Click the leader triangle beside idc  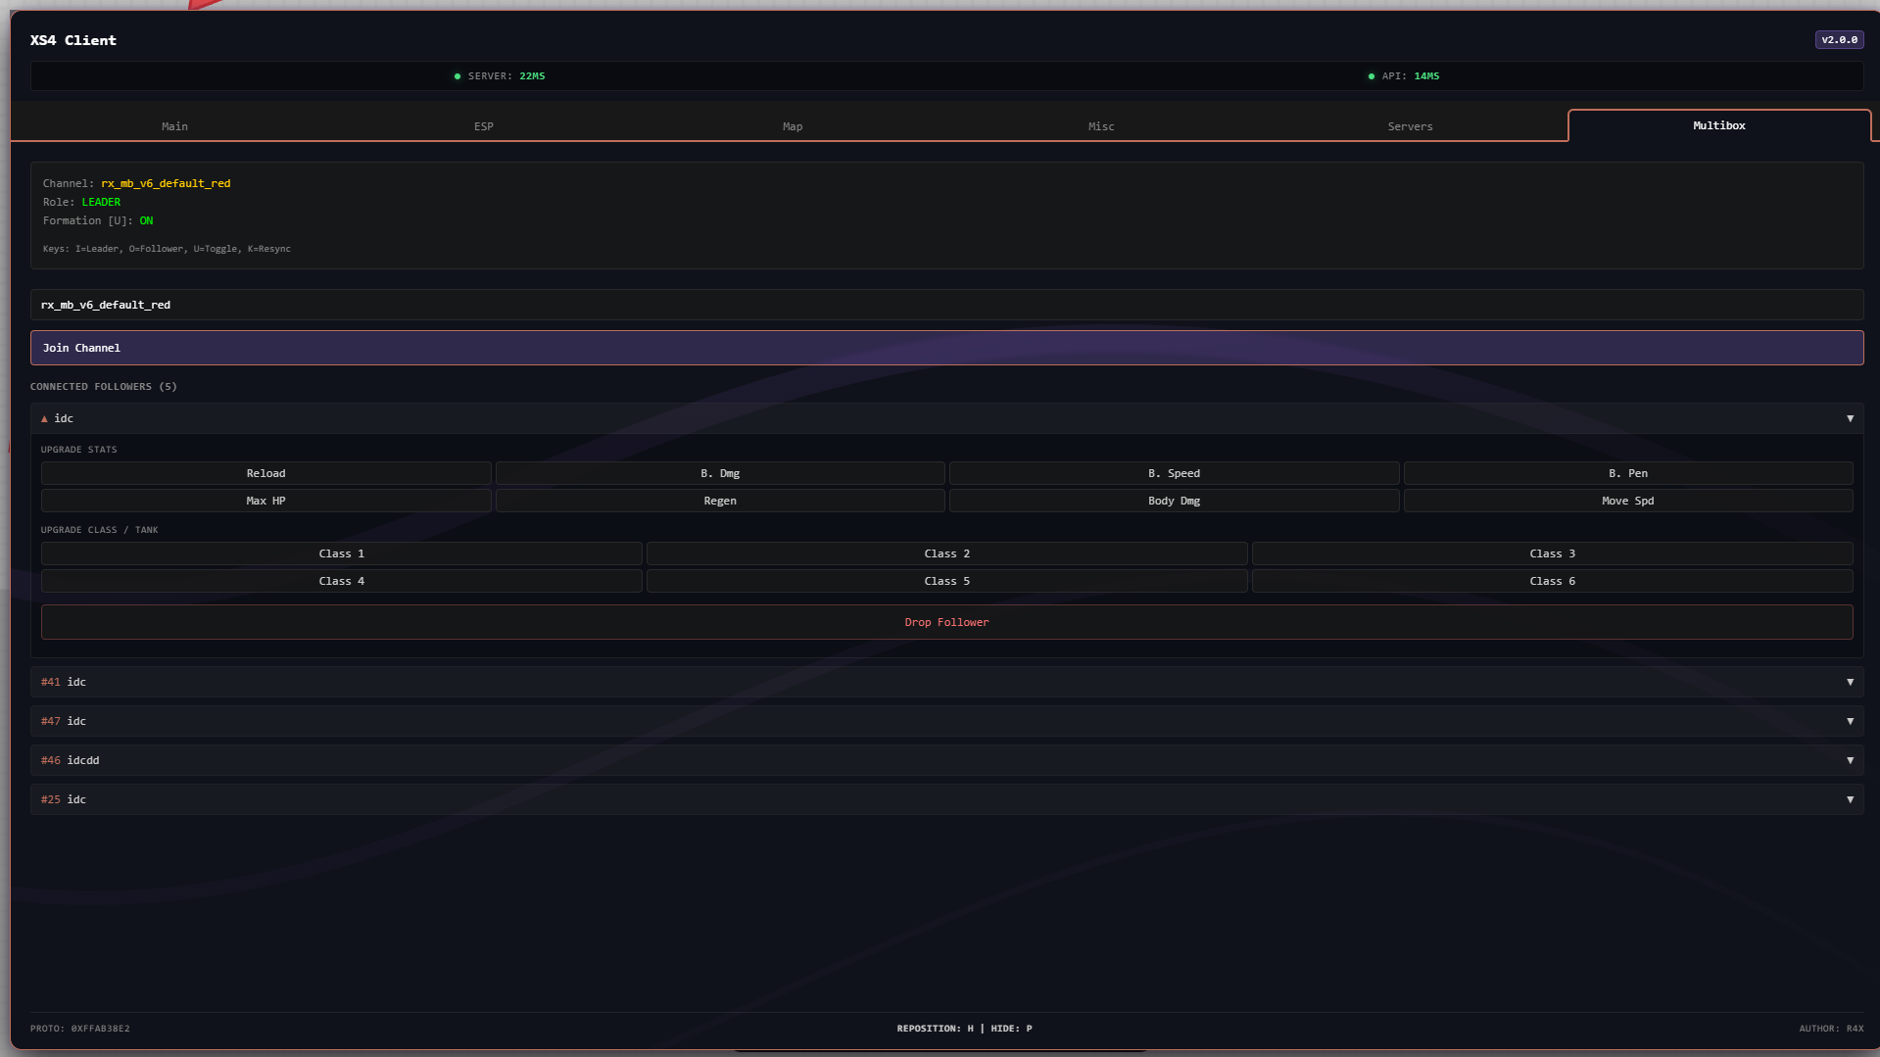(44, 418)
